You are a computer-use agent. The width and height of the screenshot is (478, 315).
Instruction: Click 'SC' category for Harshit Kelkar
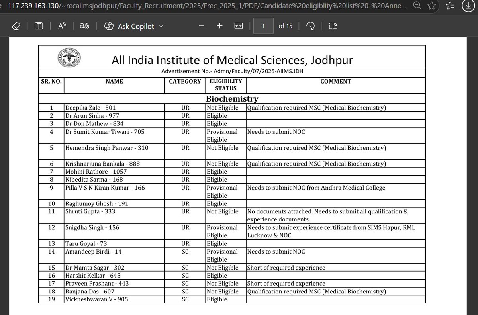pos(185,276)
